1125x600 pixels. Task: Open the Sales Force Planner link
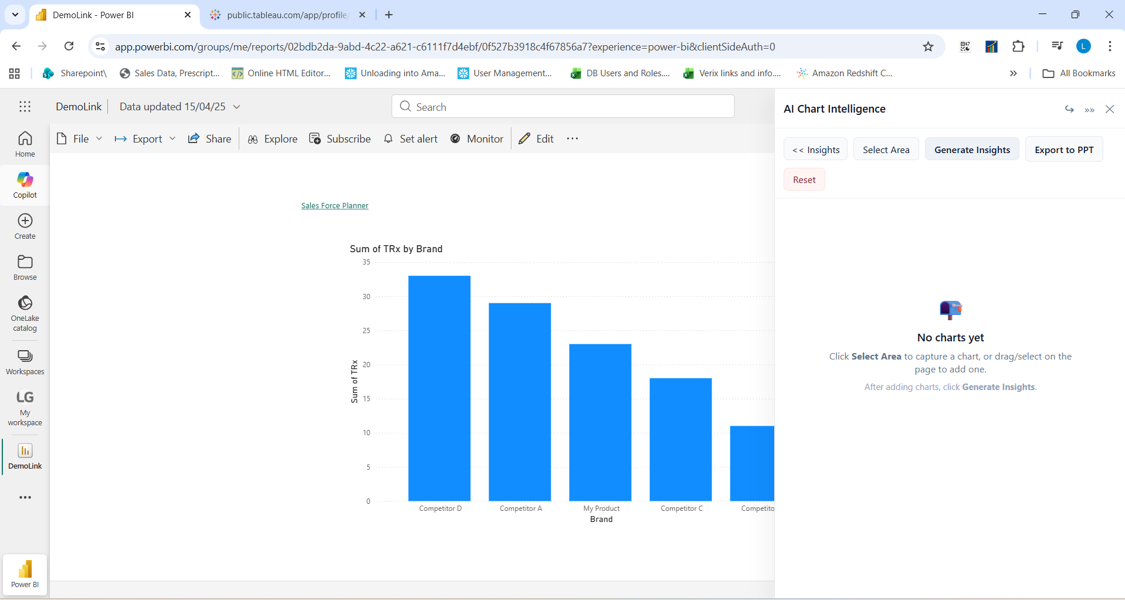click(x=334, y=205)
